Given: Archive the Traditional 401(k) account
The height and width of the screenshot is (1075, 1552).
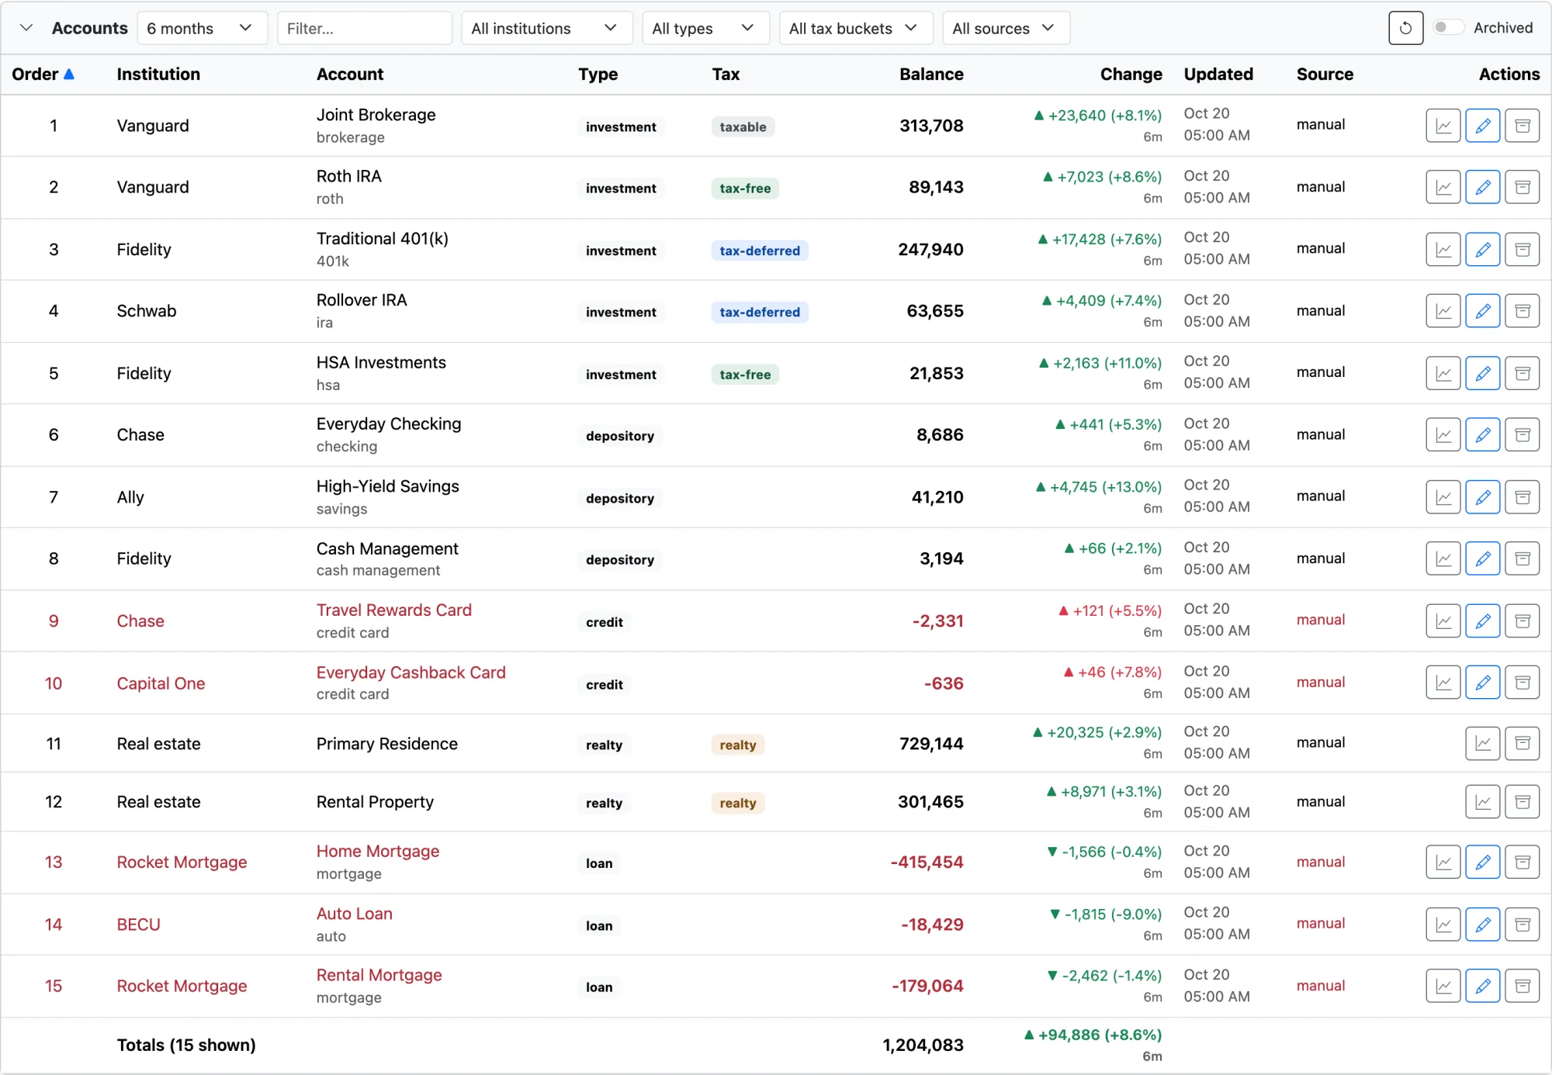Looking at the screenshot, I should coord(1523,250).
